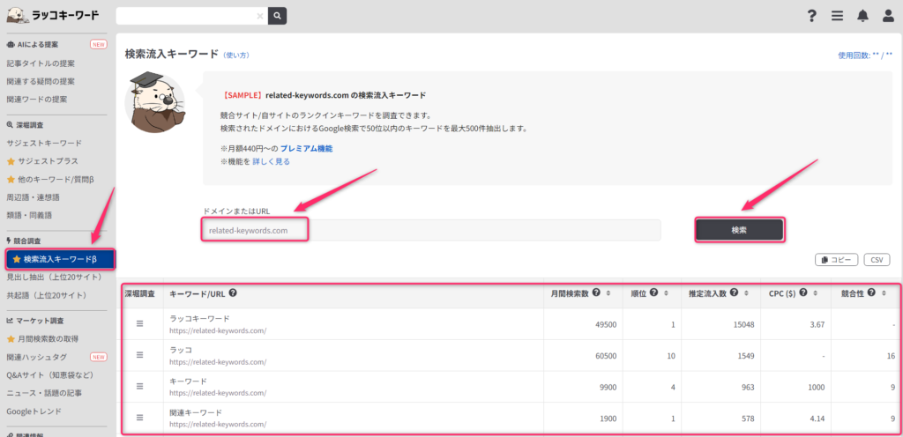
Task: Click the help icon beside 月間検索数 header
Action: click(x=596, y=293)
